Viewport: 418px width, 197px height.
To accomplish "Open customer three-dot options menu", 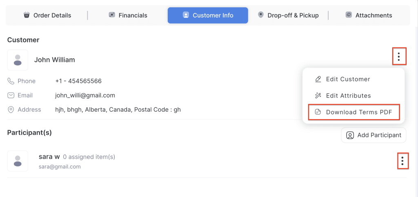I will click(399, 56).
